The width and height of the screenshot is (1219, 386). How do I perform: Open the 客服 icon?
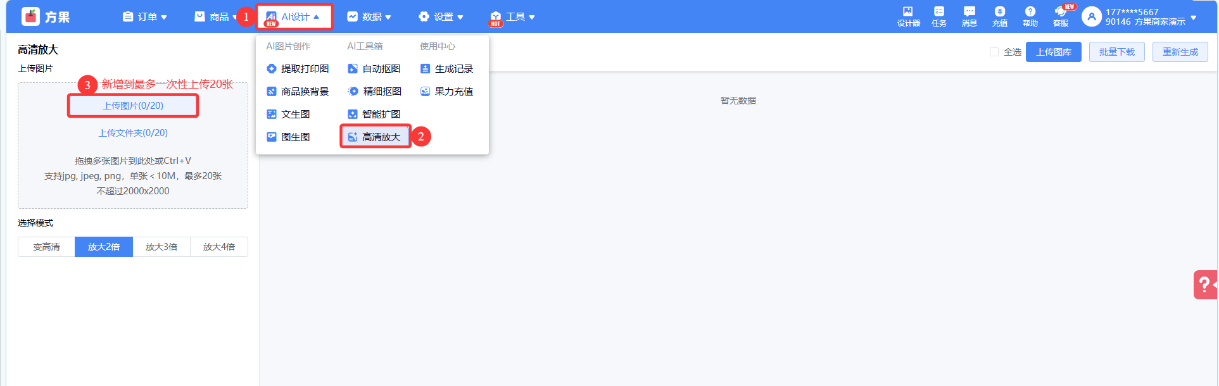pyautogui.click(x=1060, y=11)
